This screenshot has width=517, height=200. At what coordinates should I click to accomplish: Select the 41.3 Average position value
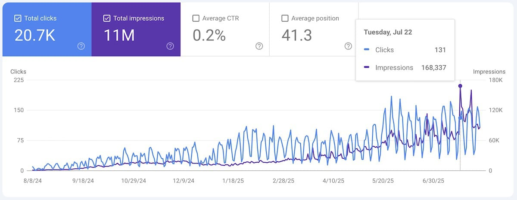296,36
